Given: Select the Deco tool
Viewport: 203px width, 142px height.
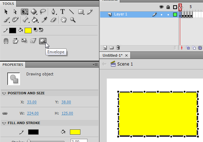Looking at the screenshot, I should (15, 20).
